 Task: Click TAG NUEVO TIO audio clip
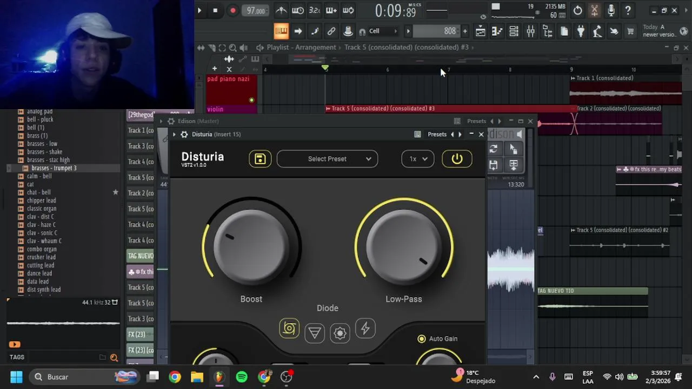click(x=593, y=301)
